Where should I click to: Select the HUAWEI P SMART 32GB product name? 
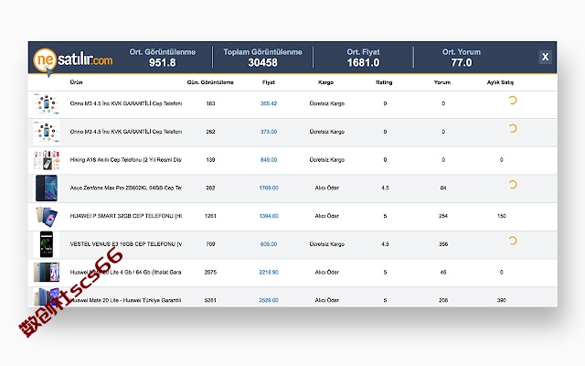[126, 216]
